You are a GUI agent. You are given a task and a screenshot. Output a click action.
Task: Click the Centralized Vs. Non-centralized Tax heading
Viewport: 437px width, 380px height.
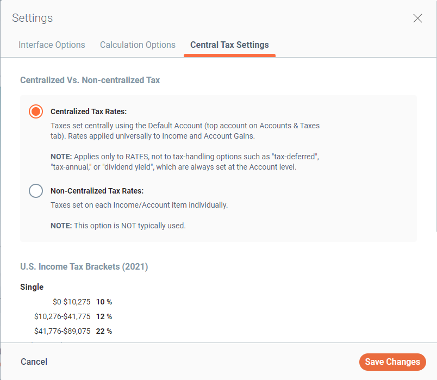pos(90,80)
